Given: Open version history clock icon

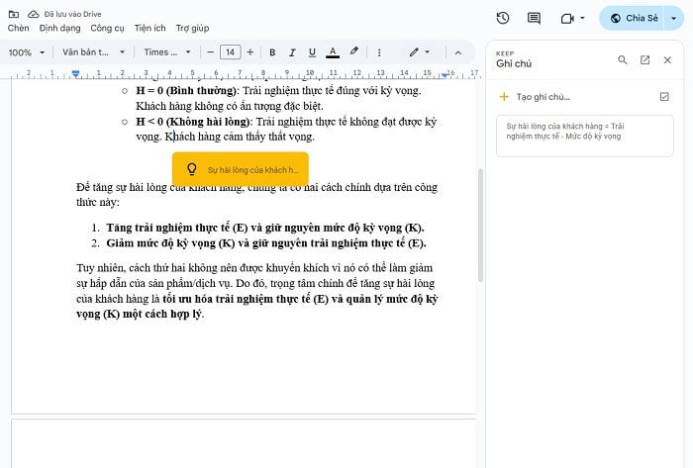Looking at the screenshot, I should click(503, 18).
